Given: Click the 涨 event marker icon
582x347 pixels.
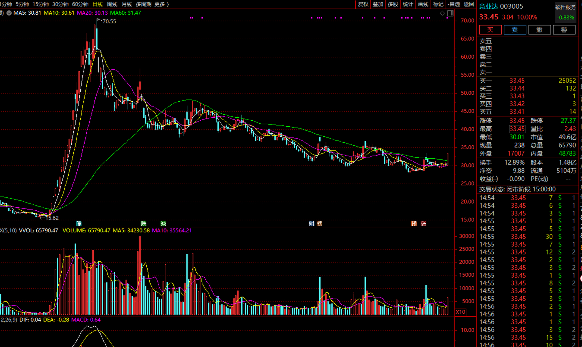Looking at the screenshot, I should tap(423, 223).
